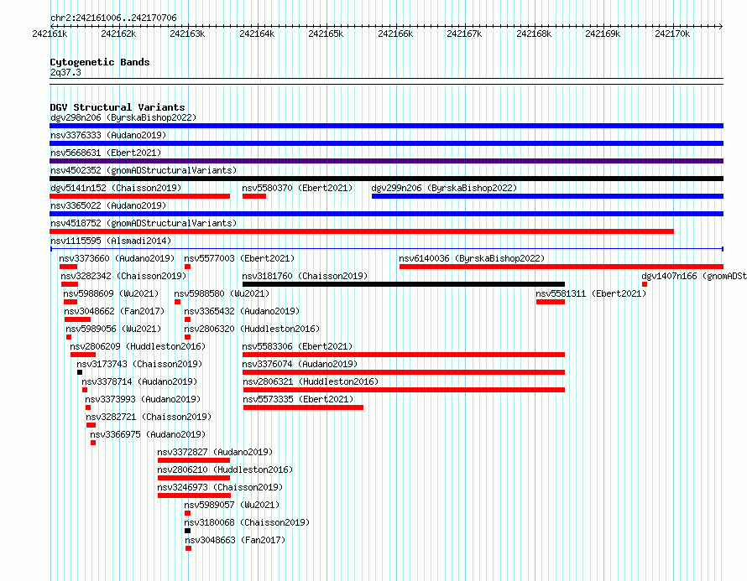Open nsv5581311 (Ebert2021) label
The image size is (747, 581).
point(591,293)
